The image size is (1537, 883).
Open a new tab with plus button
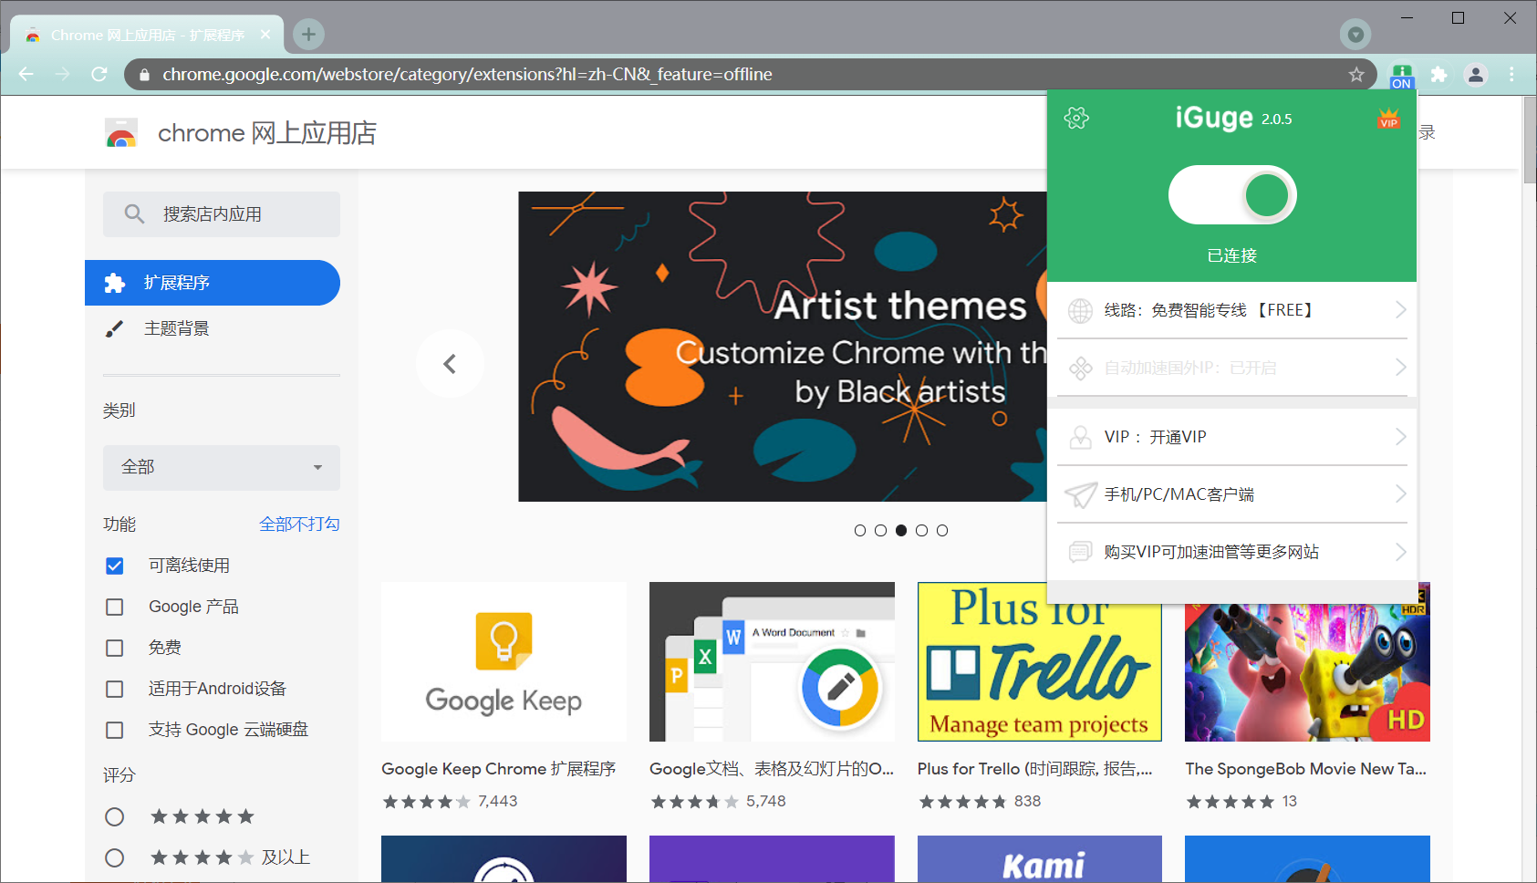pos(308,35)
